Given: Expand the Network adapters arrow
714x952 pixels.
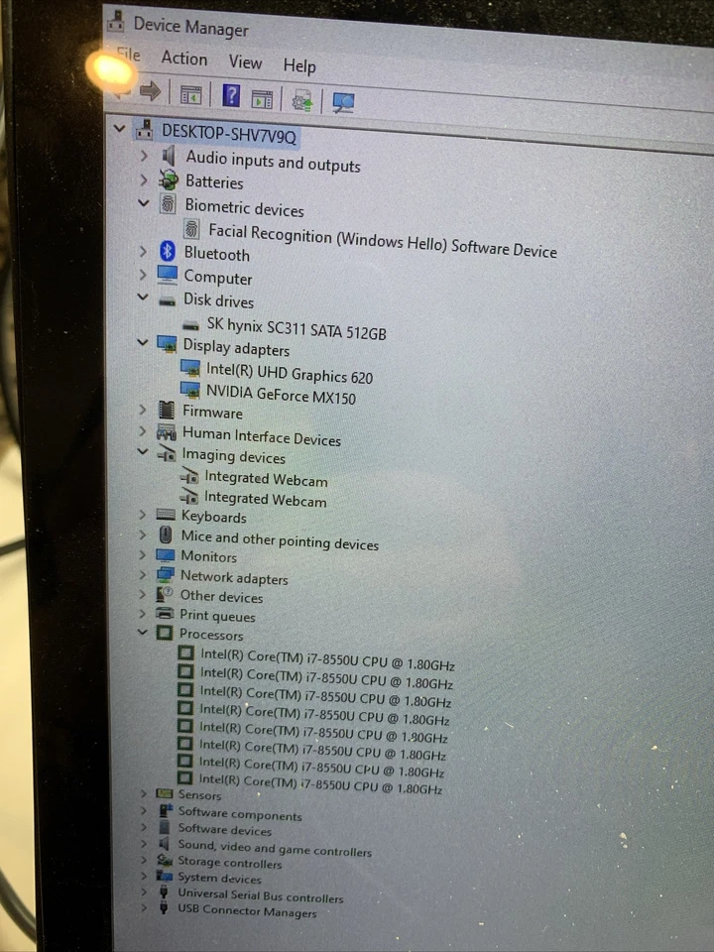Looking at the screenshot, I should [x=142, y=574].
